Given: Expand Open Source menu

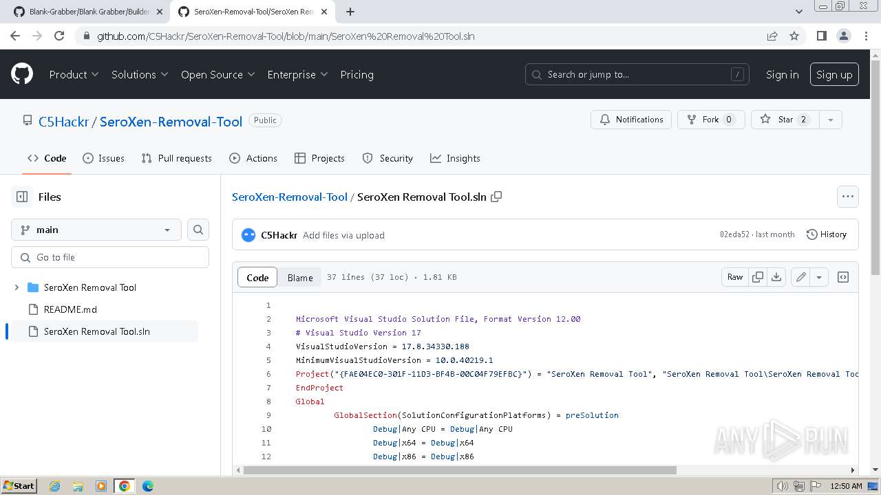Looking at the screenshot, I should point(217,74).
